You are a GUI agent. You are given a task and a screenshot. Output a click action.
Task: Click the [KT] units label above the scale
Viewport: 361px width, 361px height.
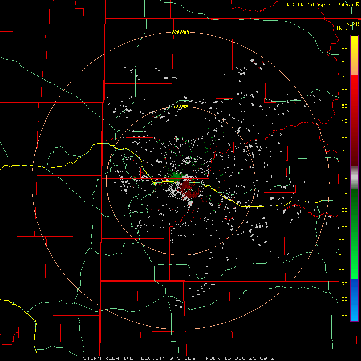click(x=342, y=28)
